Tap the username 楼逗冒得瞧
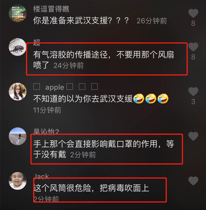206x210 pixels. click(x=51, y=9)
